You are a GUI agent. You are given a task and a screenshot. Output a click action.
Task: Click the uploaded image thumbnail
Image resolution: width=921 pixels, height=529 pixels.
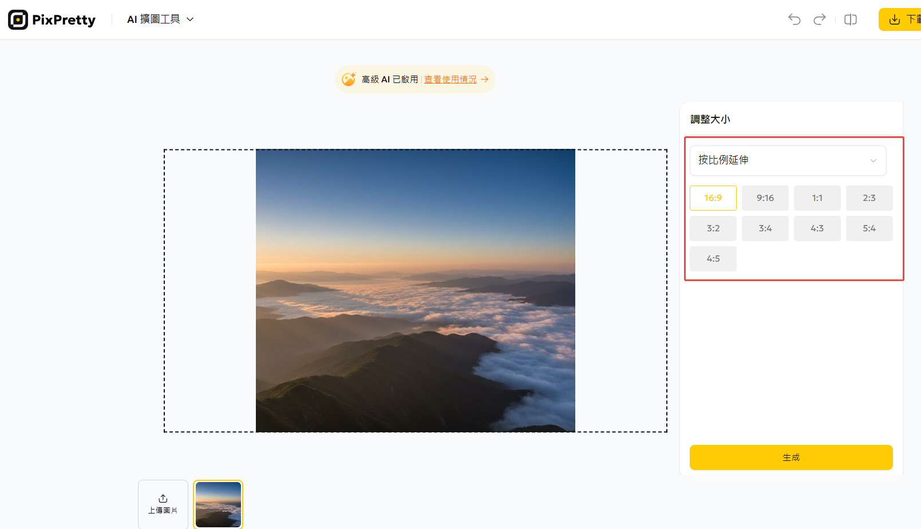pyautogui.click(x=218, y=504)
